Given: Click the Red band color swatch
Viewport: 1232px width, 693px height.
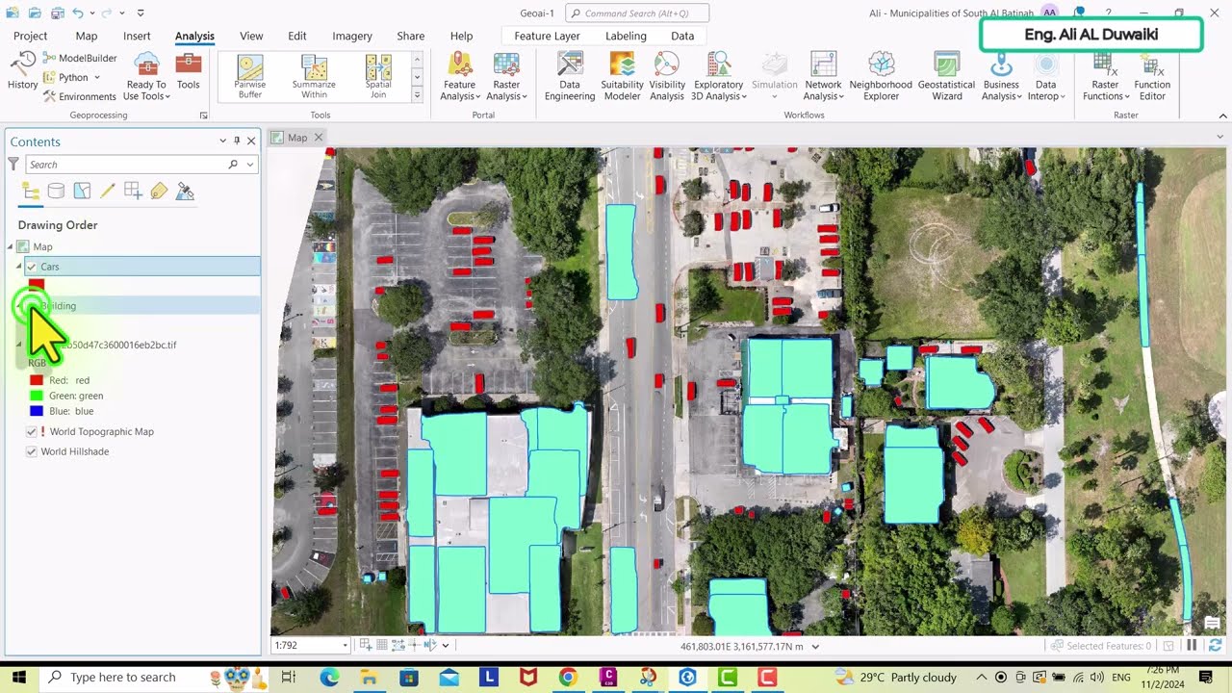Looking at the screenshot, I should [x=37, y=380].
